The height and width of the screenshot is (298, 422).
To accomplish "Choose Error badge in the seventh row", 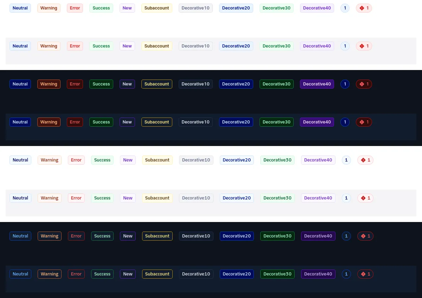I will point(76,236).
